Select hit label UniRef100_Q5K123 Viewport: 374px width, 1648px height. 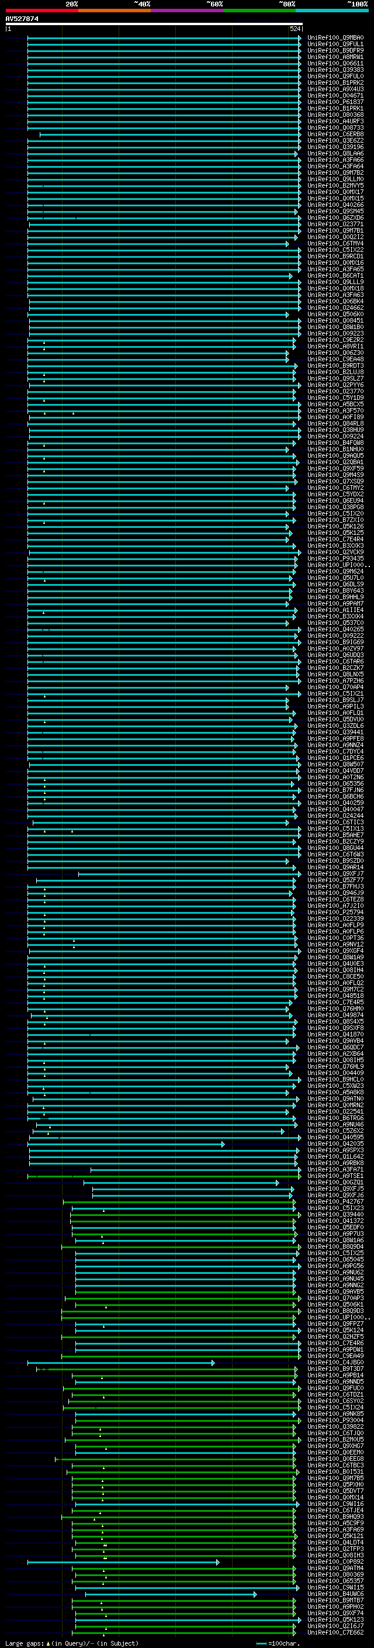click(x=335, y=1620)
